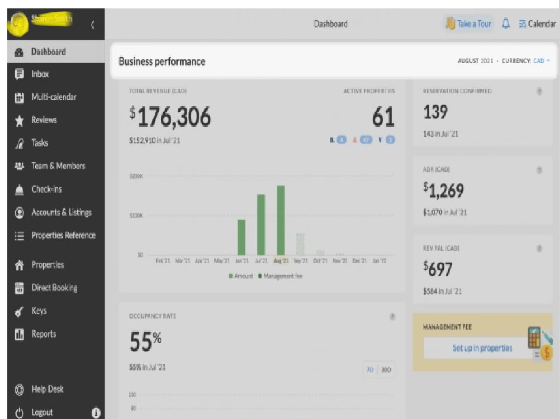Viewport: 559px width, 419px height.
Task: Click the info icon beside Logout
Action: tap(96, 413)
